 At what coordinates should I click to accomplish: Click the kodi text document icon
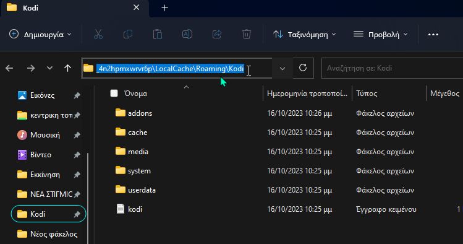point(120,209)
